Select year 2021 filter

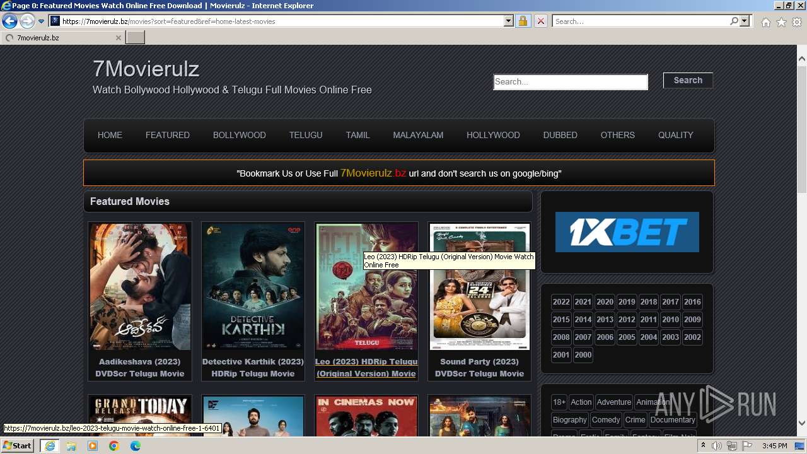pos(583,302)
